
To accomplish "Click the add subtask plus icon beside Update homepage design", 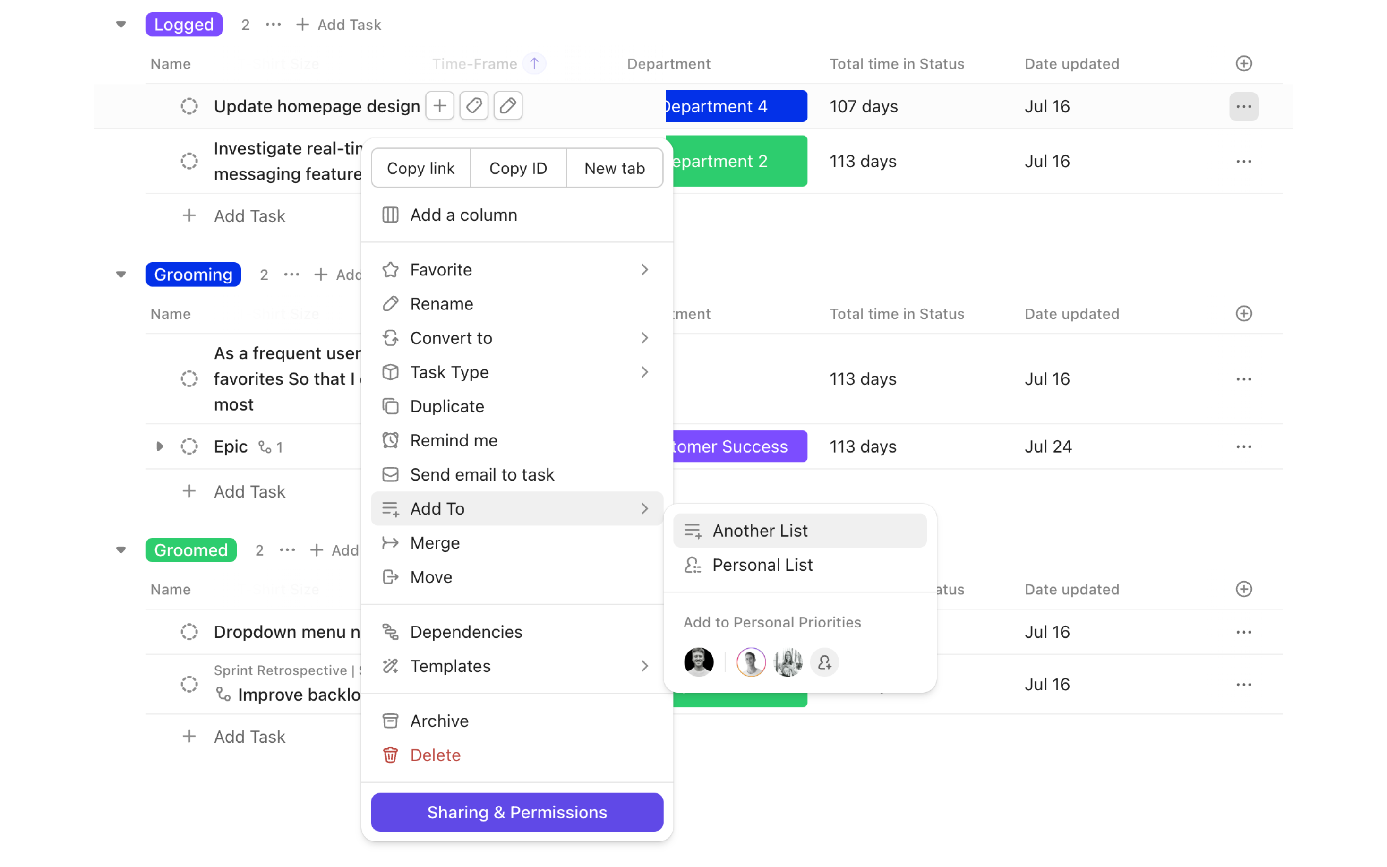I will click(440, 106).
